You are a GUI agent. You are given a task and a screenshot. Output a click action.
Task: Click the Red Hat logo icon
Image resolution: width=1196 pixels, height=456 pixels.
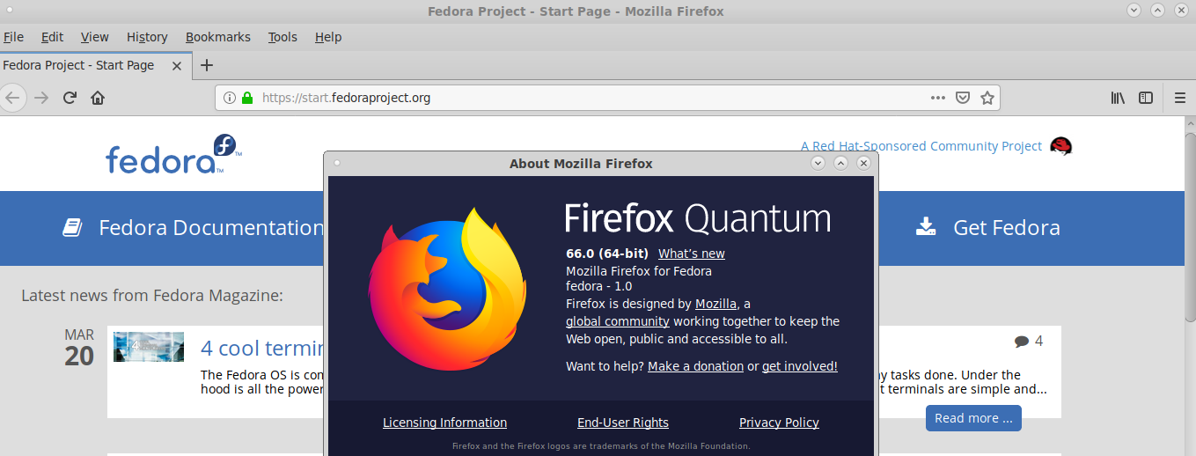pos(1061,146)
